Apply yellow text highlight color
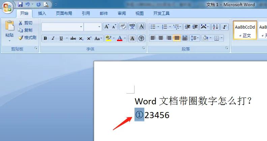 pyautogui.click(x=108, y=38)
